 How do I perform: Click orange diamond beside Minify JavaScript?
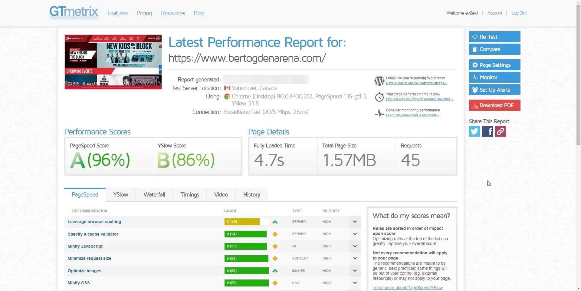(275, 246)
